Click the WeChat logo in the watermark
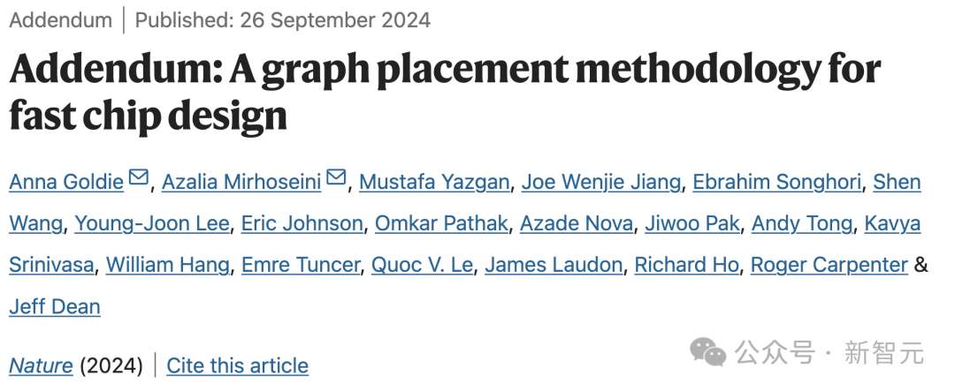This screenshot has width=955, height=391. point(707,353)
